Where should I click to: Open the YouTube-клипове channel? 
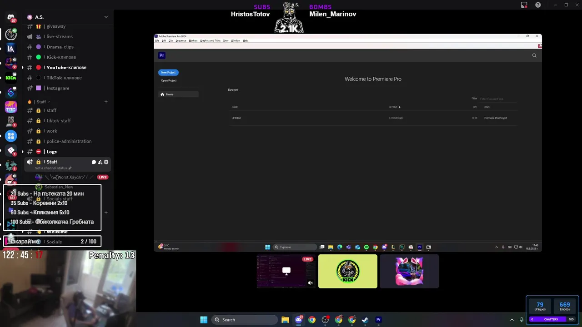67,67
